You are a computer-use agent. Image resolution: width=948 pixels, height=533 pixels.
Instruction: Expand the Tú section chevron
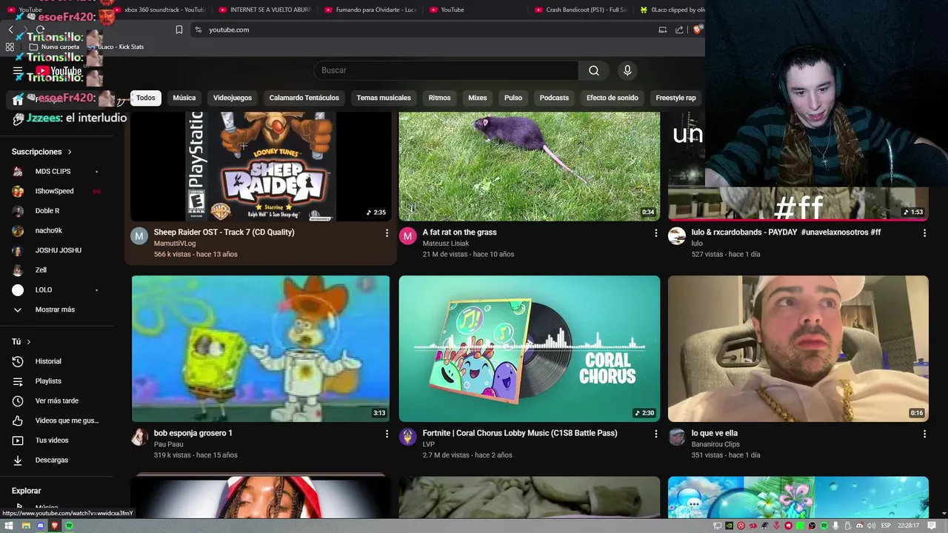[28, 342]
